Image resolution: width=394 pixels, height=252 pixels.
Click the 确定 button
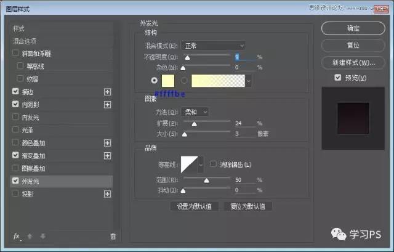point(353,28)
